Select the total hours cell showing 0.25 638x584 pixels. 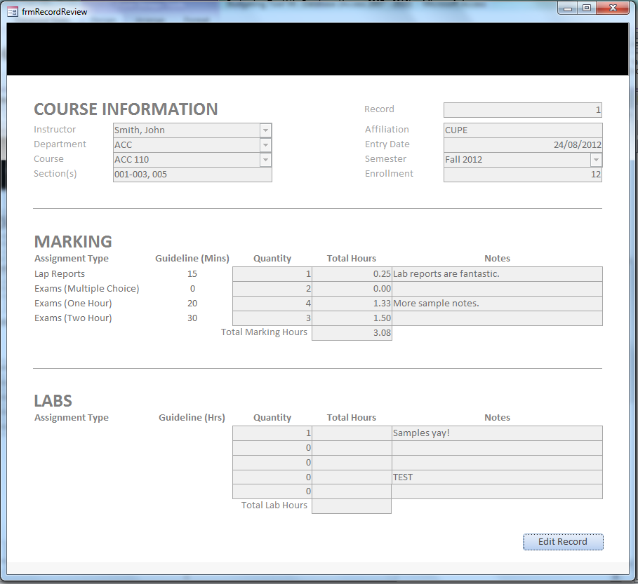[352, 274]
